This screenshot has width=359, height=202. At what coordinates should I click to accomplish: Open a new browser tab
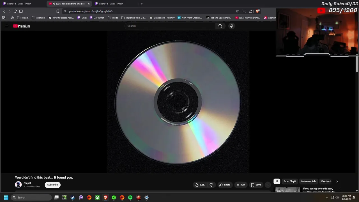click(x=142, y=4)
